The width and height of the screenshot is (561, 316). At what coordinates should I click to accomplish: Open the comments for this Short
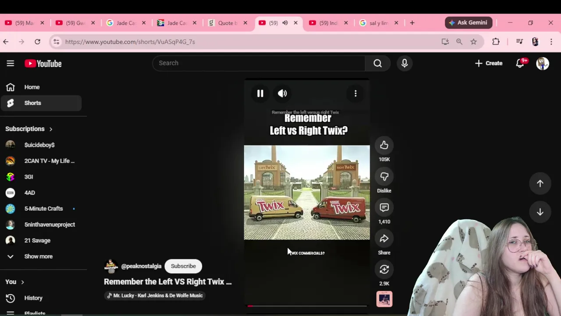click(384, 208)
